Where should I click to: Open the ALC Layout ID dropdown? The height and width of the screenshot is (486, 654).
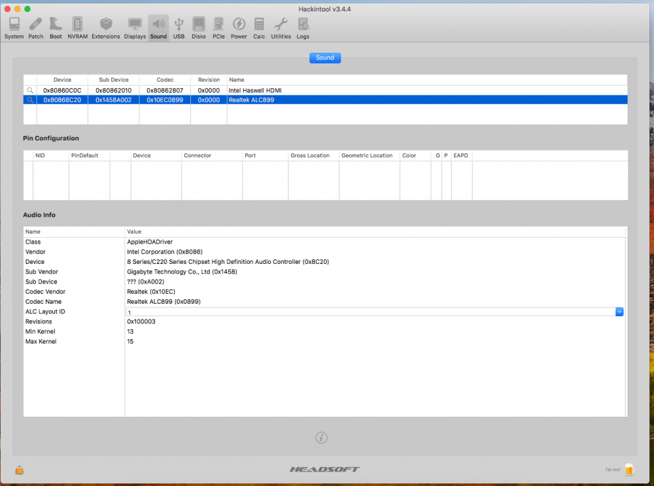point(619,312)
